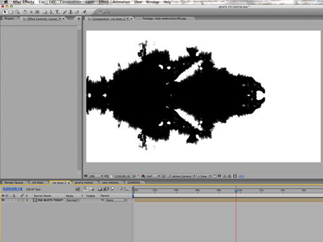This screenshot has width=323, height=242.
Task: Click the always preview this view icon
Action: coord(86,176)
